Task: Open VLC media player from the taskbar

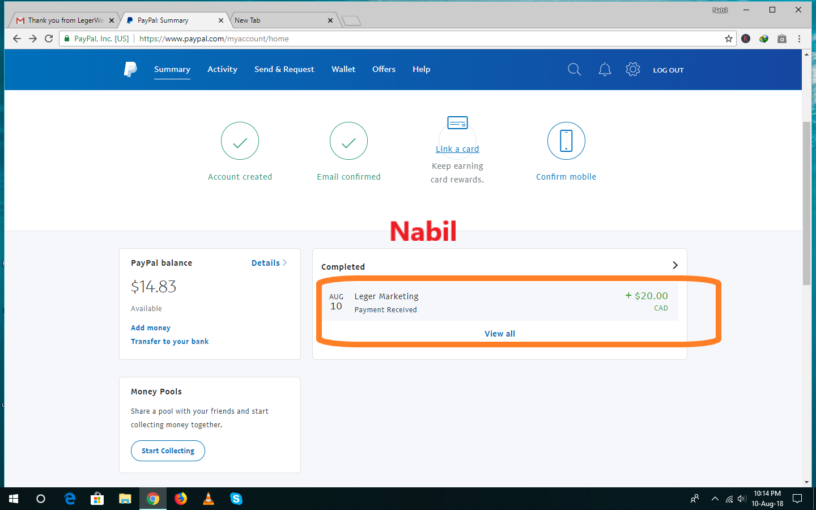Action: pyautogui.click(x=209, y=499)
